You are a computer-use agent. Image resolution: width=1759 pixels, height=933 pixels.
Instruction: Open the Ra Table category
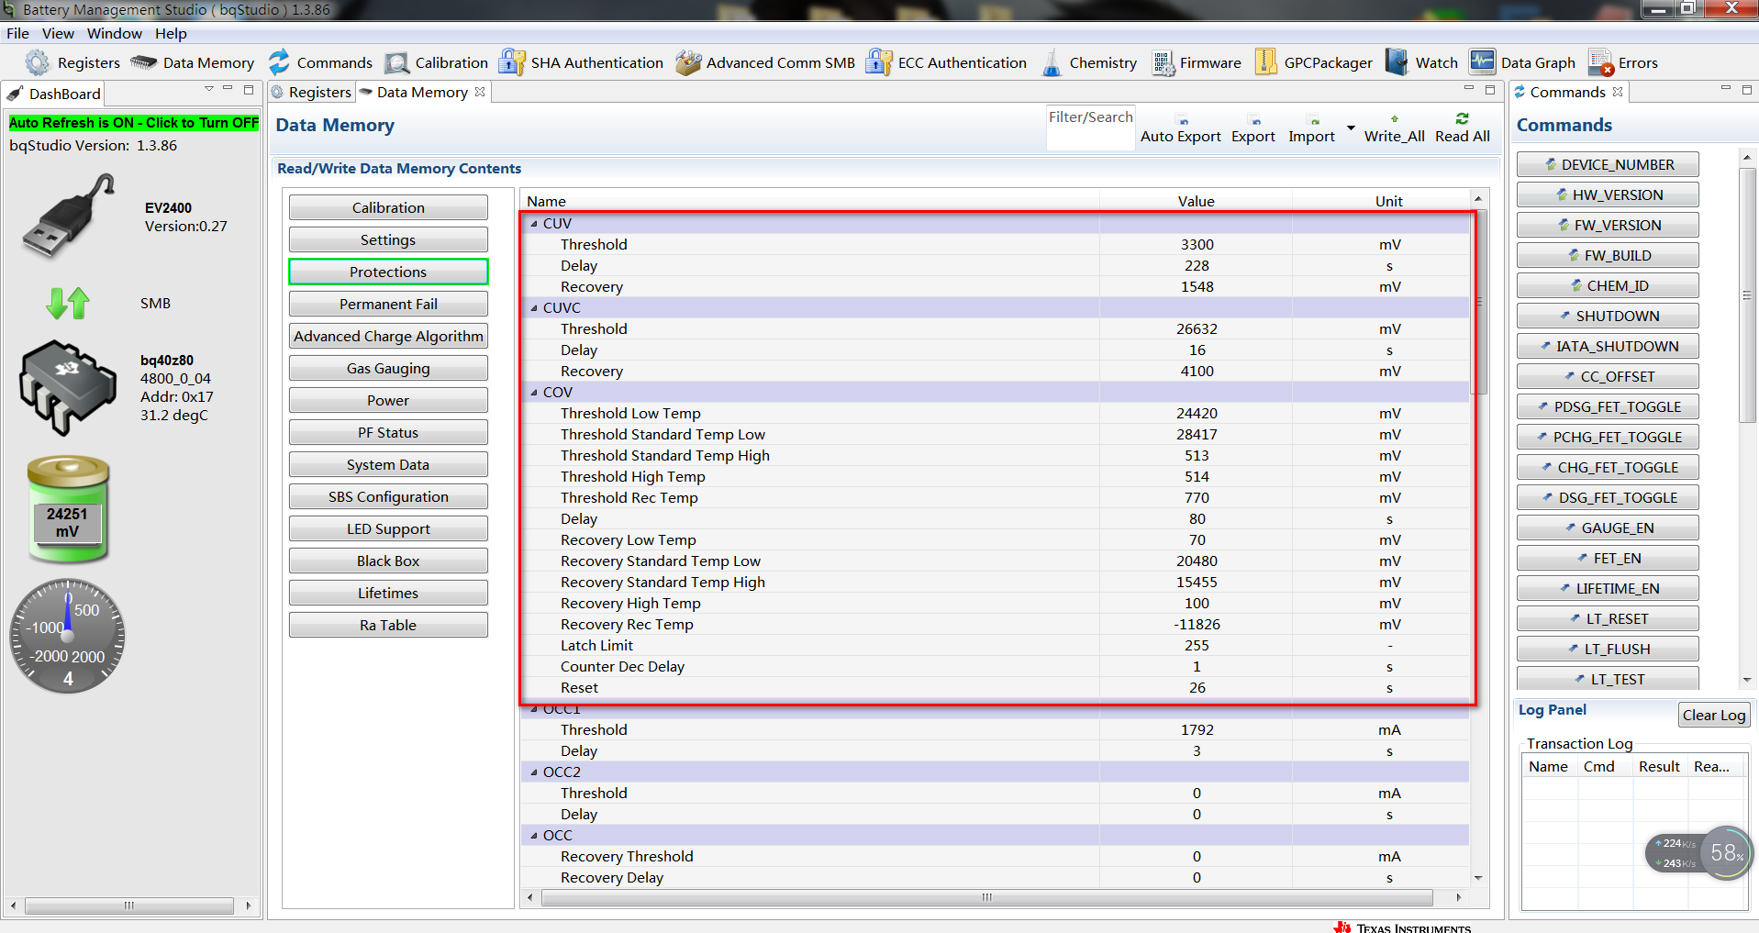388,626
